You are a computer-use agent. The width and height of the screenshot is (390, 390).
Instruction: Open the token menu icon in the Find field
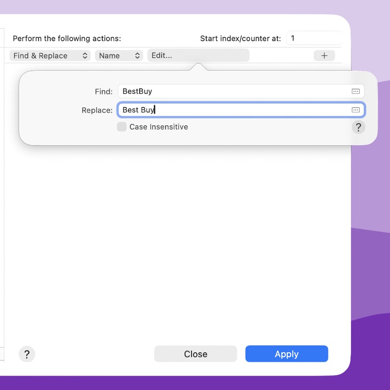355,91
